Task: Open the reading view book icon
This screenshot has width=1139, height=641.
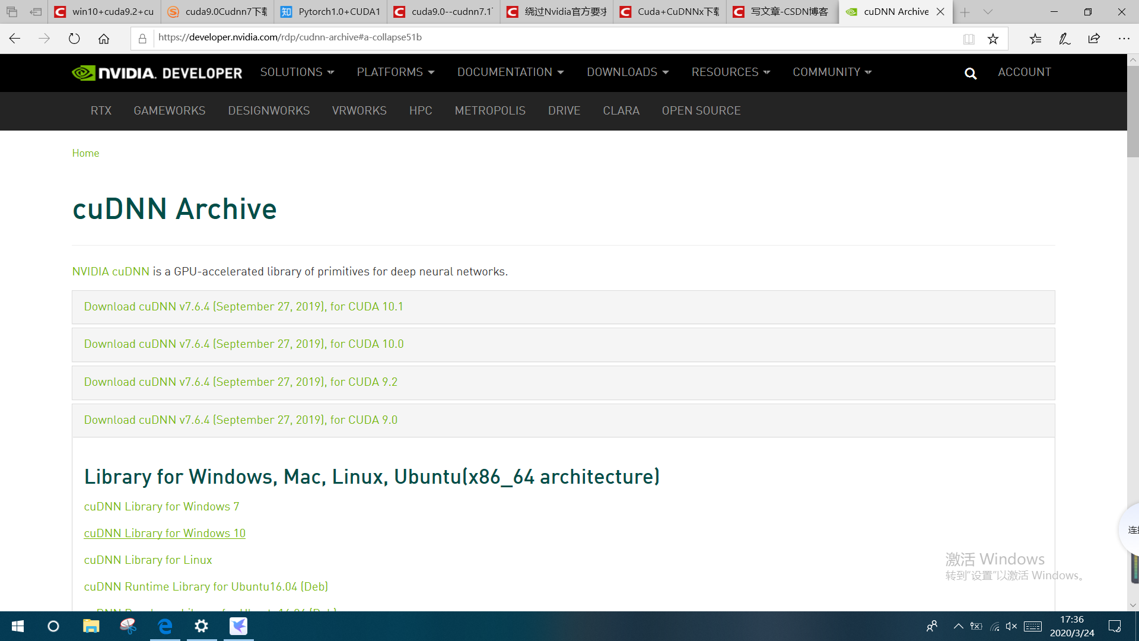Action: [969, 39]
